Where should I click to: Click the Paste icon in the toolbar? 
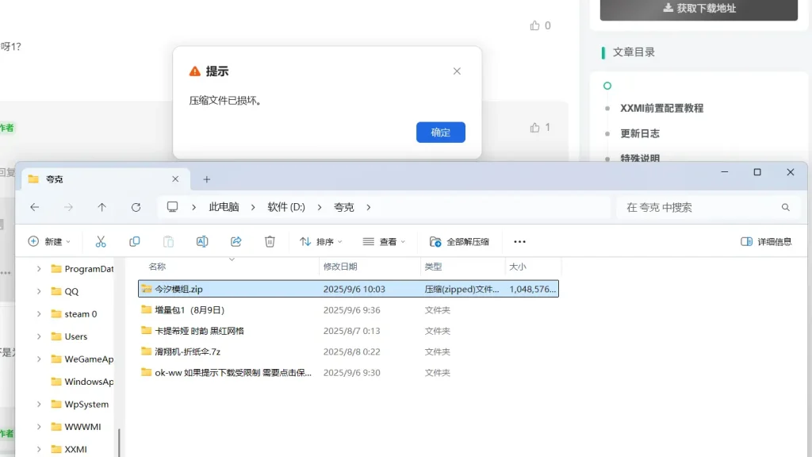pyautogui.click(x=168, y=241)
